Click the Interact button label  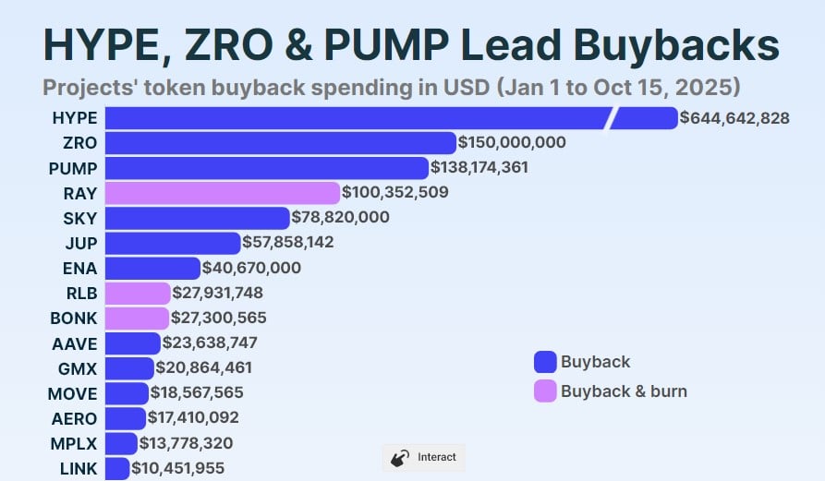tap(437, 457)
